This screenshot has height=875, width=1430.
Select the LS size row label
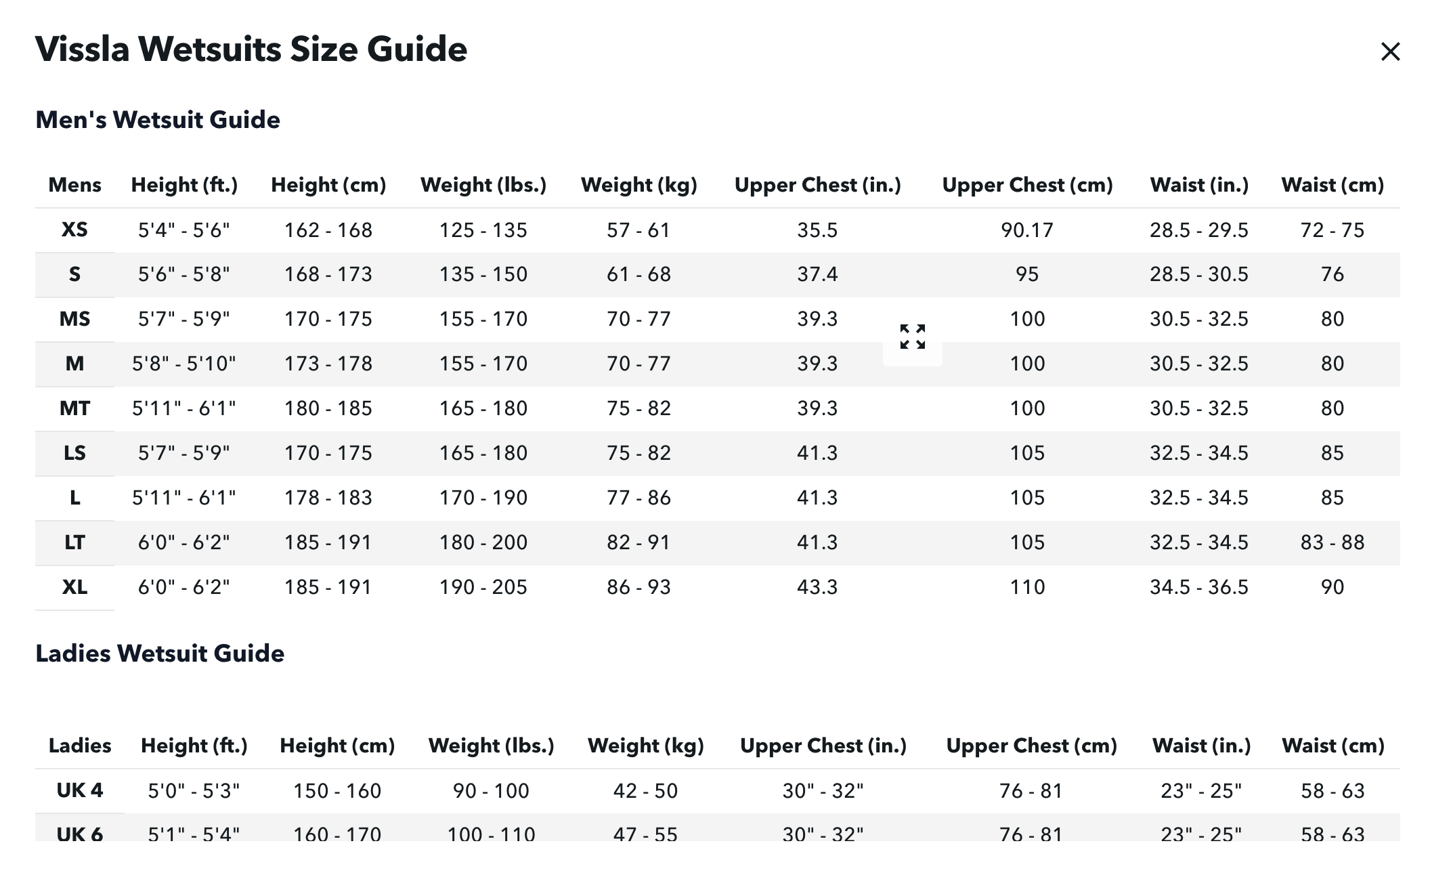74,453
